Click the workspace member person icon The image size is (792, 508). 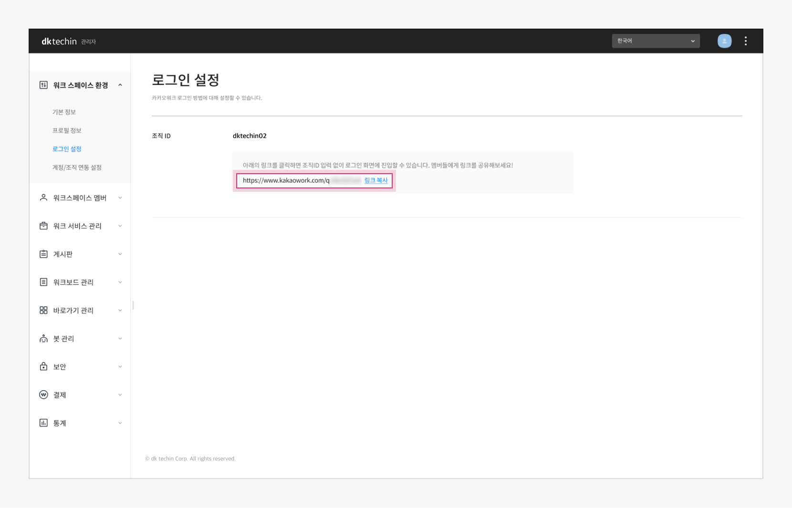(x=43, y=197)
